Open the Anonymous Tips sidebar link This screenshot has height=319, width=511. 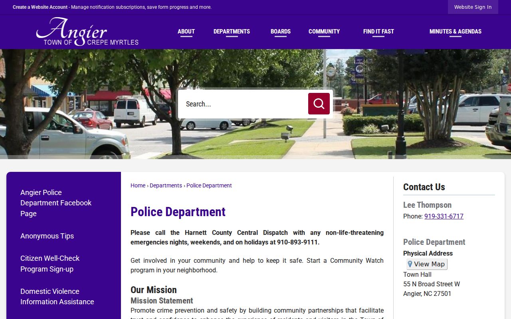[47, 236]
